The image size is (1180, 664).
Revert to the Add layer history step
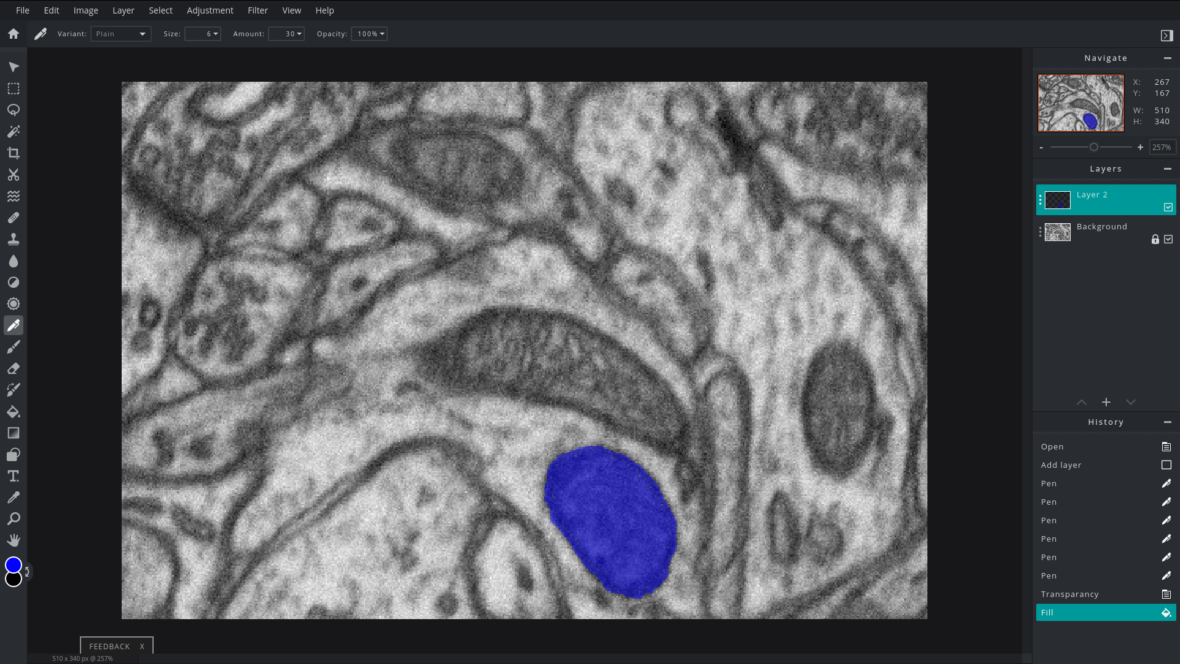[x=1106, y=465]
